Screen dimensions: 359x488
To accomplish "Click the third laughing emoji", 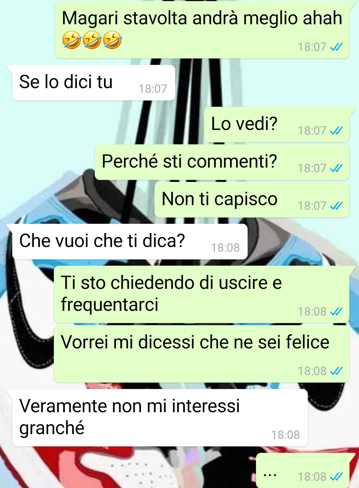I will 112,40.
